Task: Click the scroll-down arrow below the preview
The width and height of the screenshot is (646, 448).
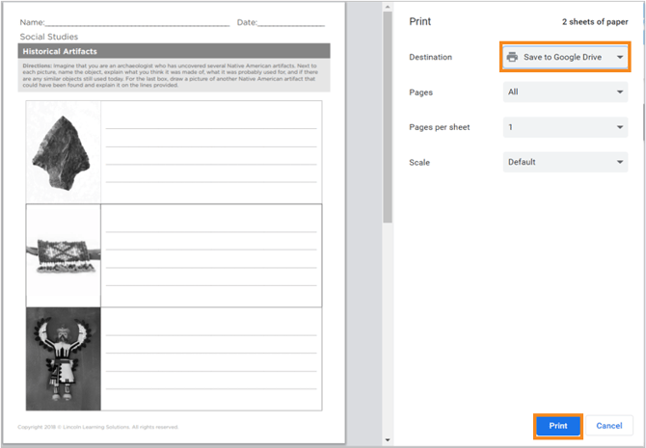Action: coord(388,440)
